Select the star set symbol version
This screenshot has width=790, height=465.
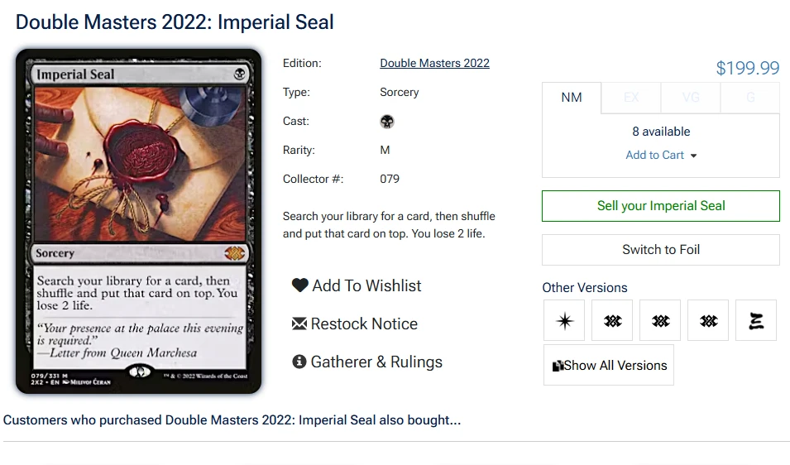564,321
